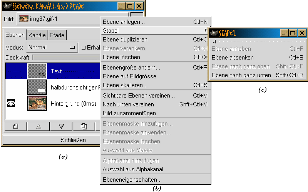Choose Ebene anlegen... from the menu
308x192 pixels.
(156, 22)
